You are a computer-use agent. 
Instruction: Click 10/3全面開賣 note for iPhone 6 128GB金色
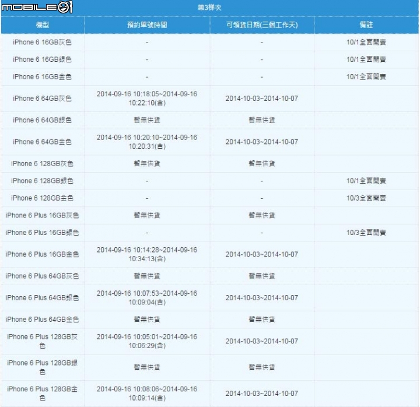tap(366, 198)
